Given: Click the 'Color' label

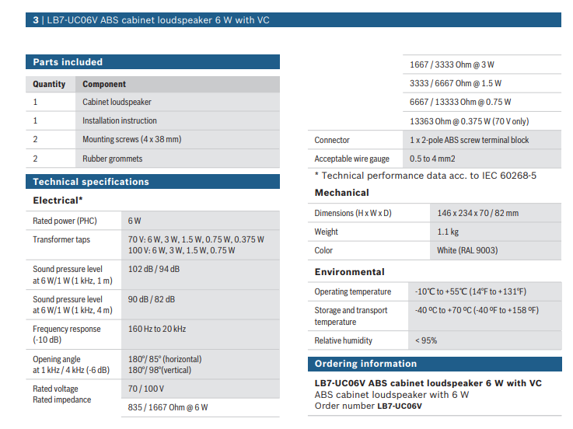Looking at the screenshot, I should coord(323,250).
